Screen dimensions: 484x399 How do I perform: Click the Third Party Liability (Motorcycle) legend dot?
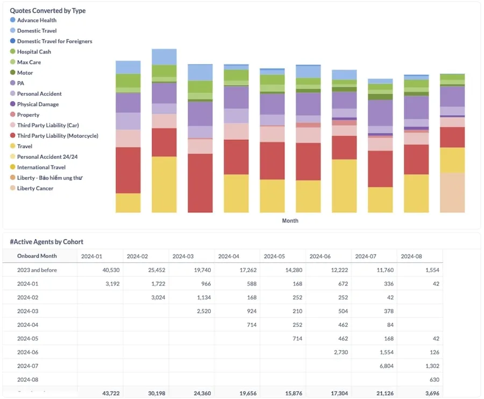(13, 136)
